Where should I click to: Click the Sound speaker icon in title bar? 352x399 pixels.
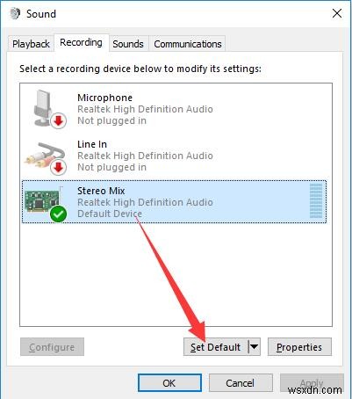pos(15,14)
